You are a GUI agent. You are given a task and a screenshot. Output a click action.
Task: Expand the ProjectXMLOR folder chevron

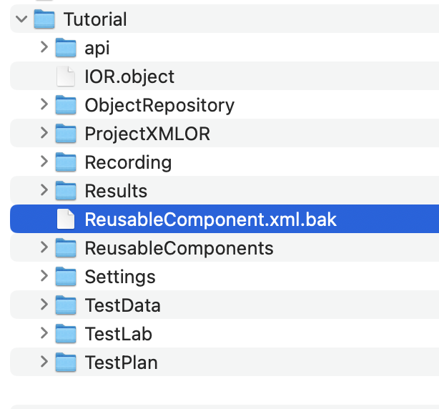coord(44,133)
